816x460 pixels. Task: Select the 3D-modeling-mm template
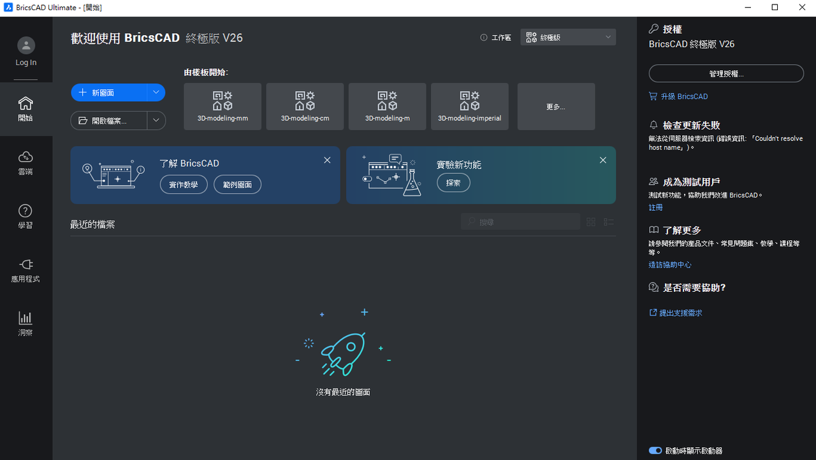(x=222, y=106)
